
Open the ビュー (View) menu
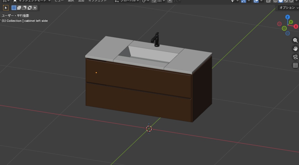pos(59,1)
